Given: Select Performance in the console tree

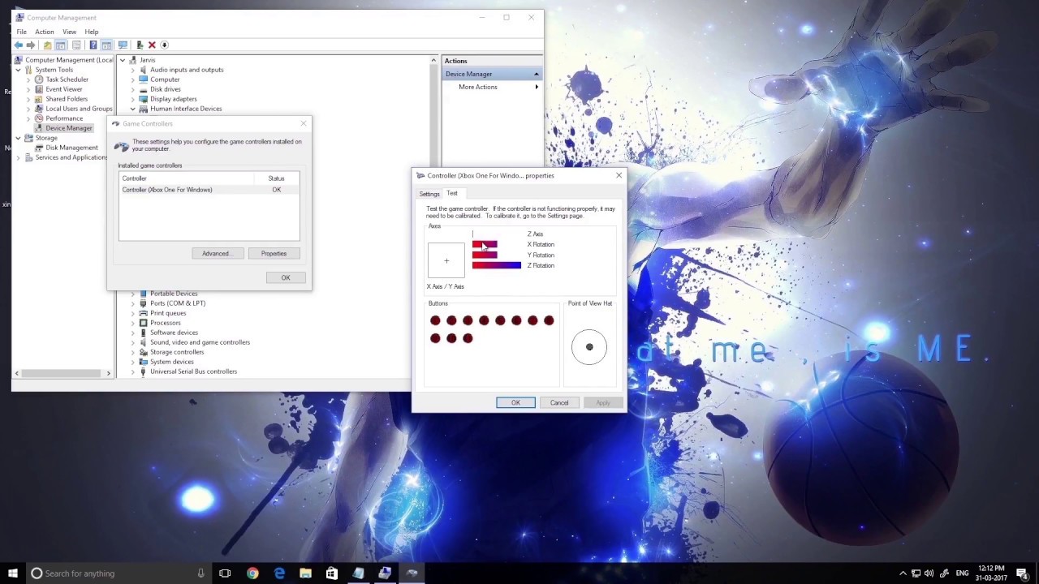Looking at the screenshot, I should [x=64, y=118].
